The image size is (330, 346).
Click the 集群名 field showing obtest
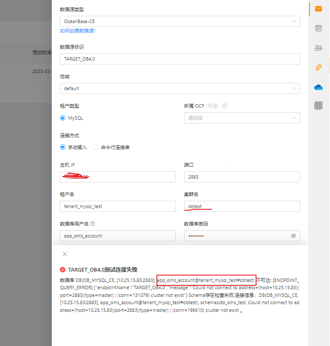pos(242,206)
